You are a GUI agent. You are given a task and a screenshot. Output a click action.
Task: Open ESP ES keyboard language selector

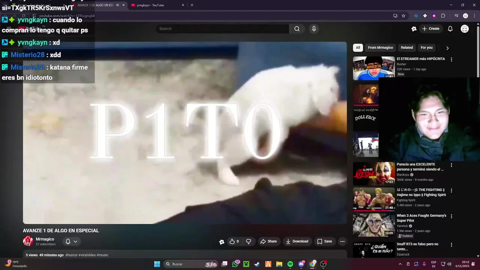tap(433, 264)
